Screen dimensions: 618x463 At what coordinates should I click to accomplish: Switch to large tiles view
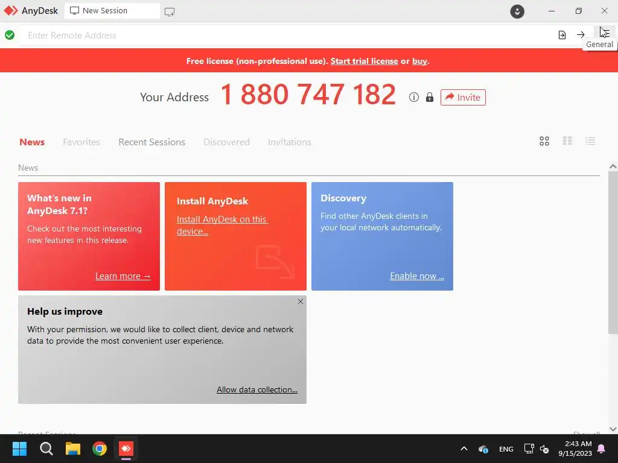[x=544, y=141]
